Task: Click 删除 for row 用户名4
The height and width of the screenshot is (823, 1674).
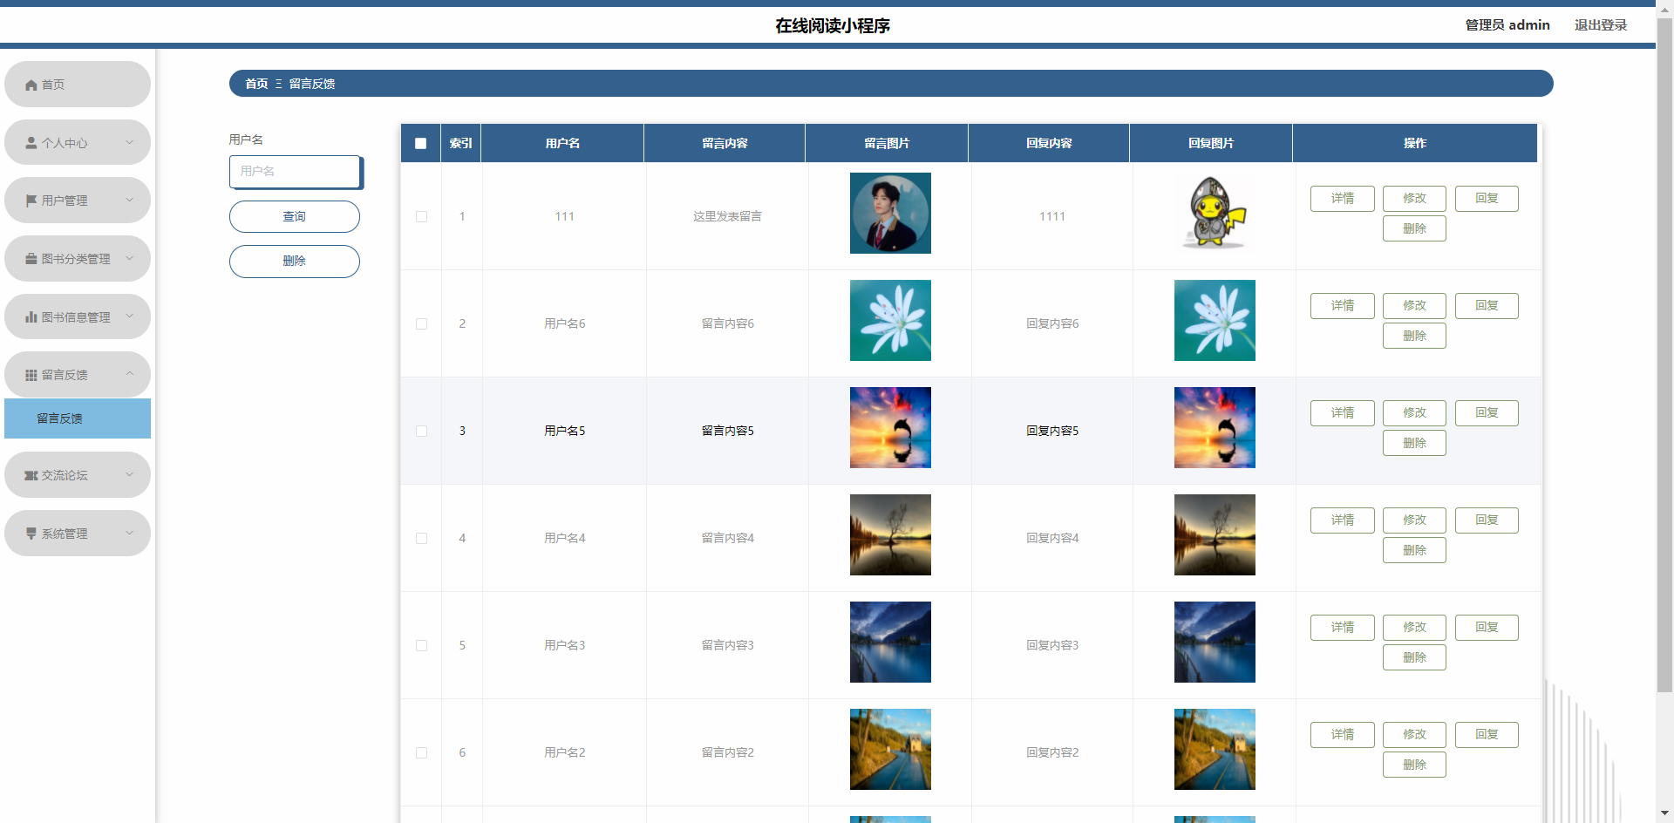Action: coord(1414,550)
